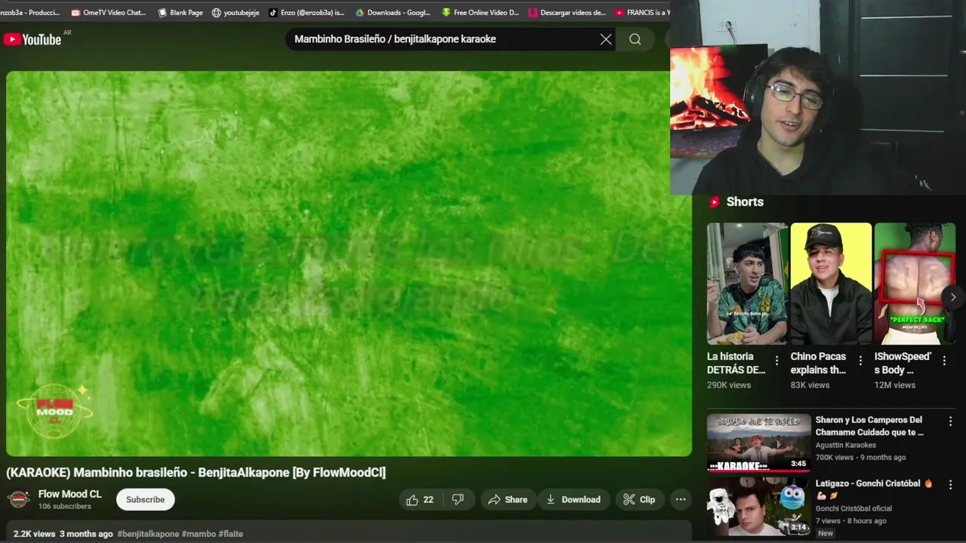Open options for the Sharon y Los Camperos video
The width and height of the screenshot is (966, 543).
tap(950, 422)
